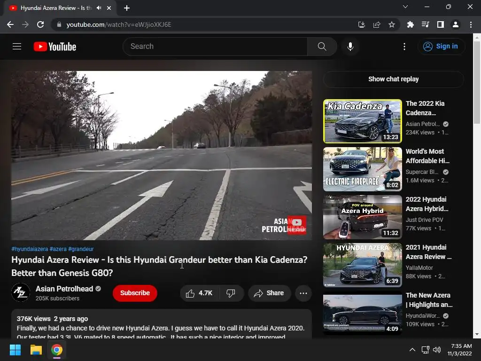Viewport: 481px width, 361px height.
Task: Click the Sign in button
Action: [441, 47]
